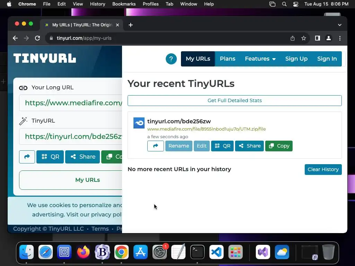The image size is (355, 266).
Task: Open the Help menu
Action: (209, 4)
